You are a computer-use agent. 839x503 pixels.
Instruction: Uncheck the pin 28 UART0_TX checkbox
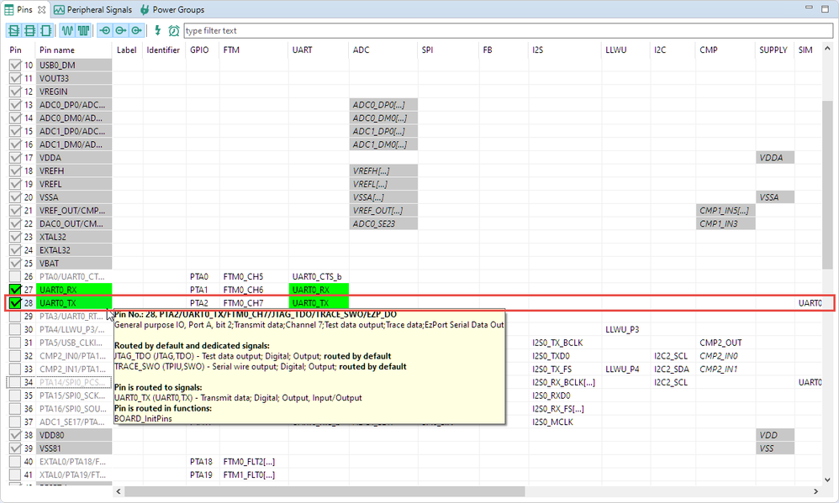click(x=15, y=303)
